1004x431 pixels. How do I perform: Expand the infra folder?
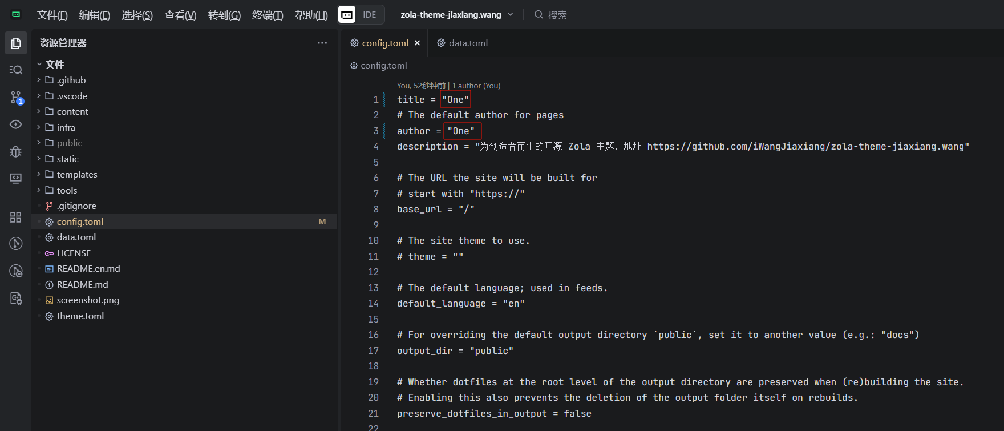[x=39, y=127]
